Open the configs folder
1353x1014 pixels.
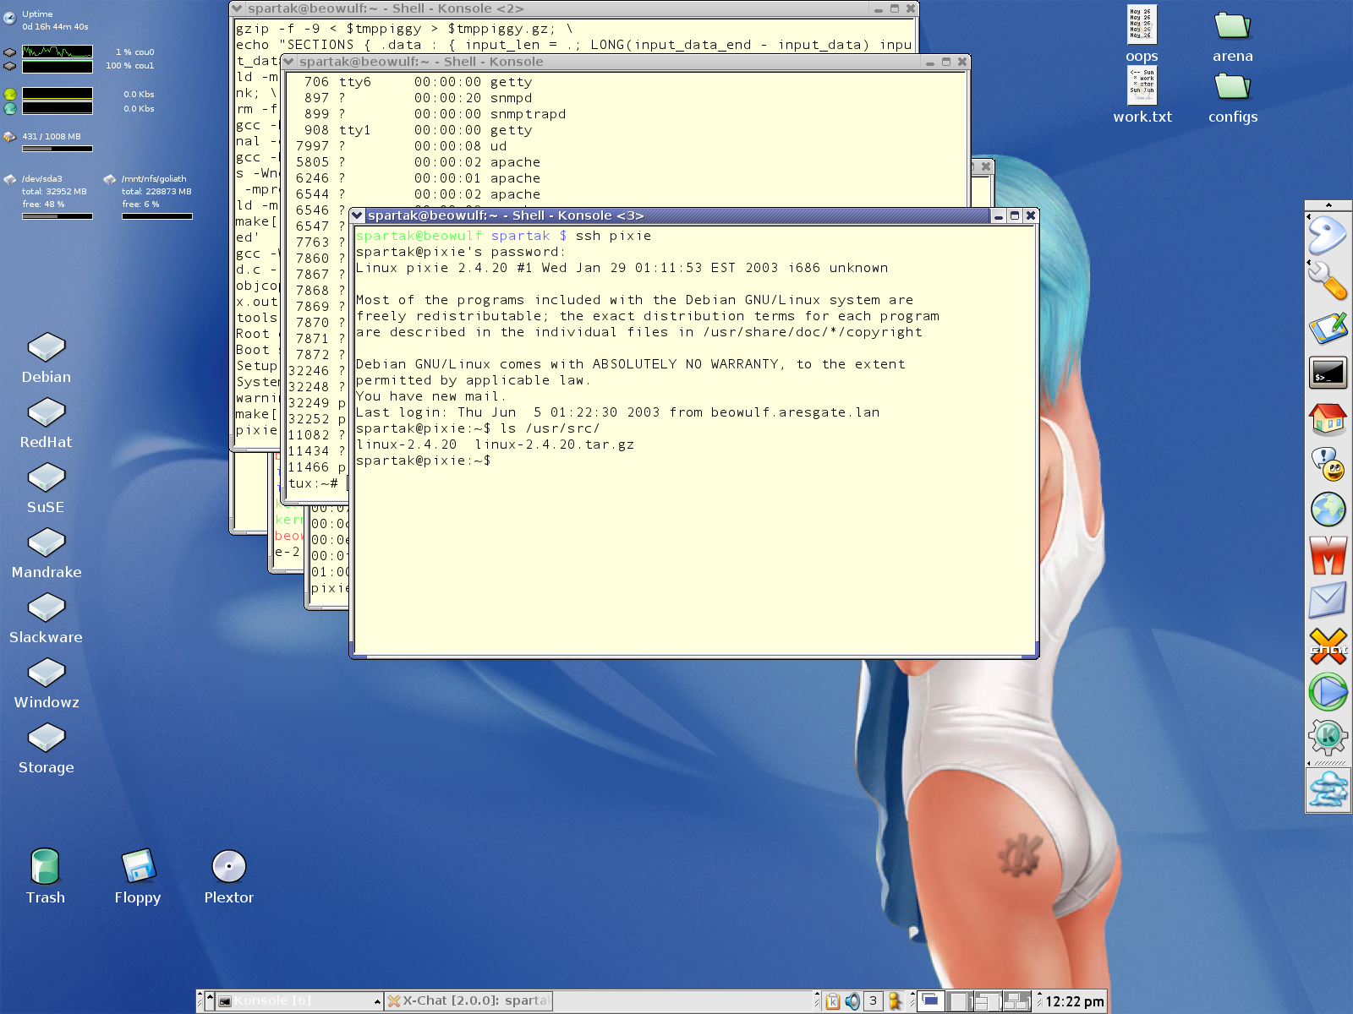coord(1233,85)
